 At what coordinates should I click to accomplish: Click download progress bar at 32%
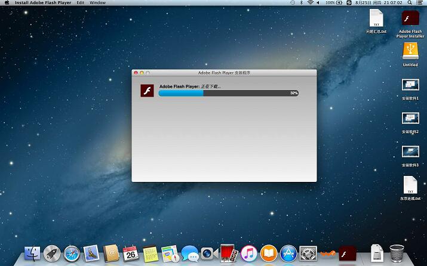pos(229,93)
